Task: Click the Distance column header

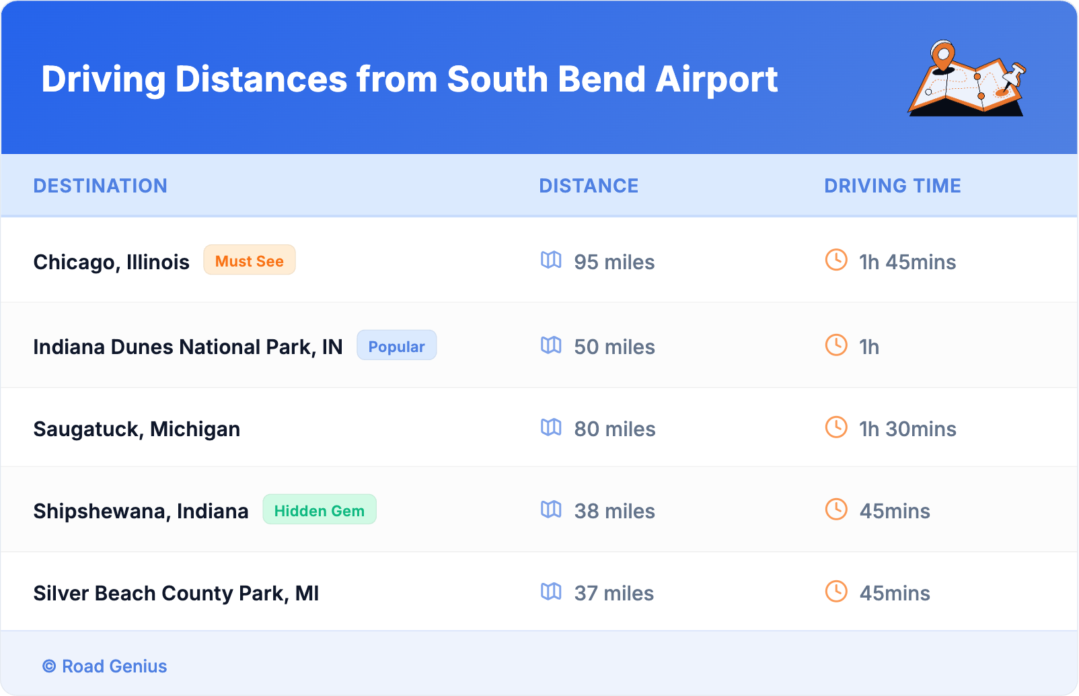Action: pyautogui.click(x=589, y=186)
